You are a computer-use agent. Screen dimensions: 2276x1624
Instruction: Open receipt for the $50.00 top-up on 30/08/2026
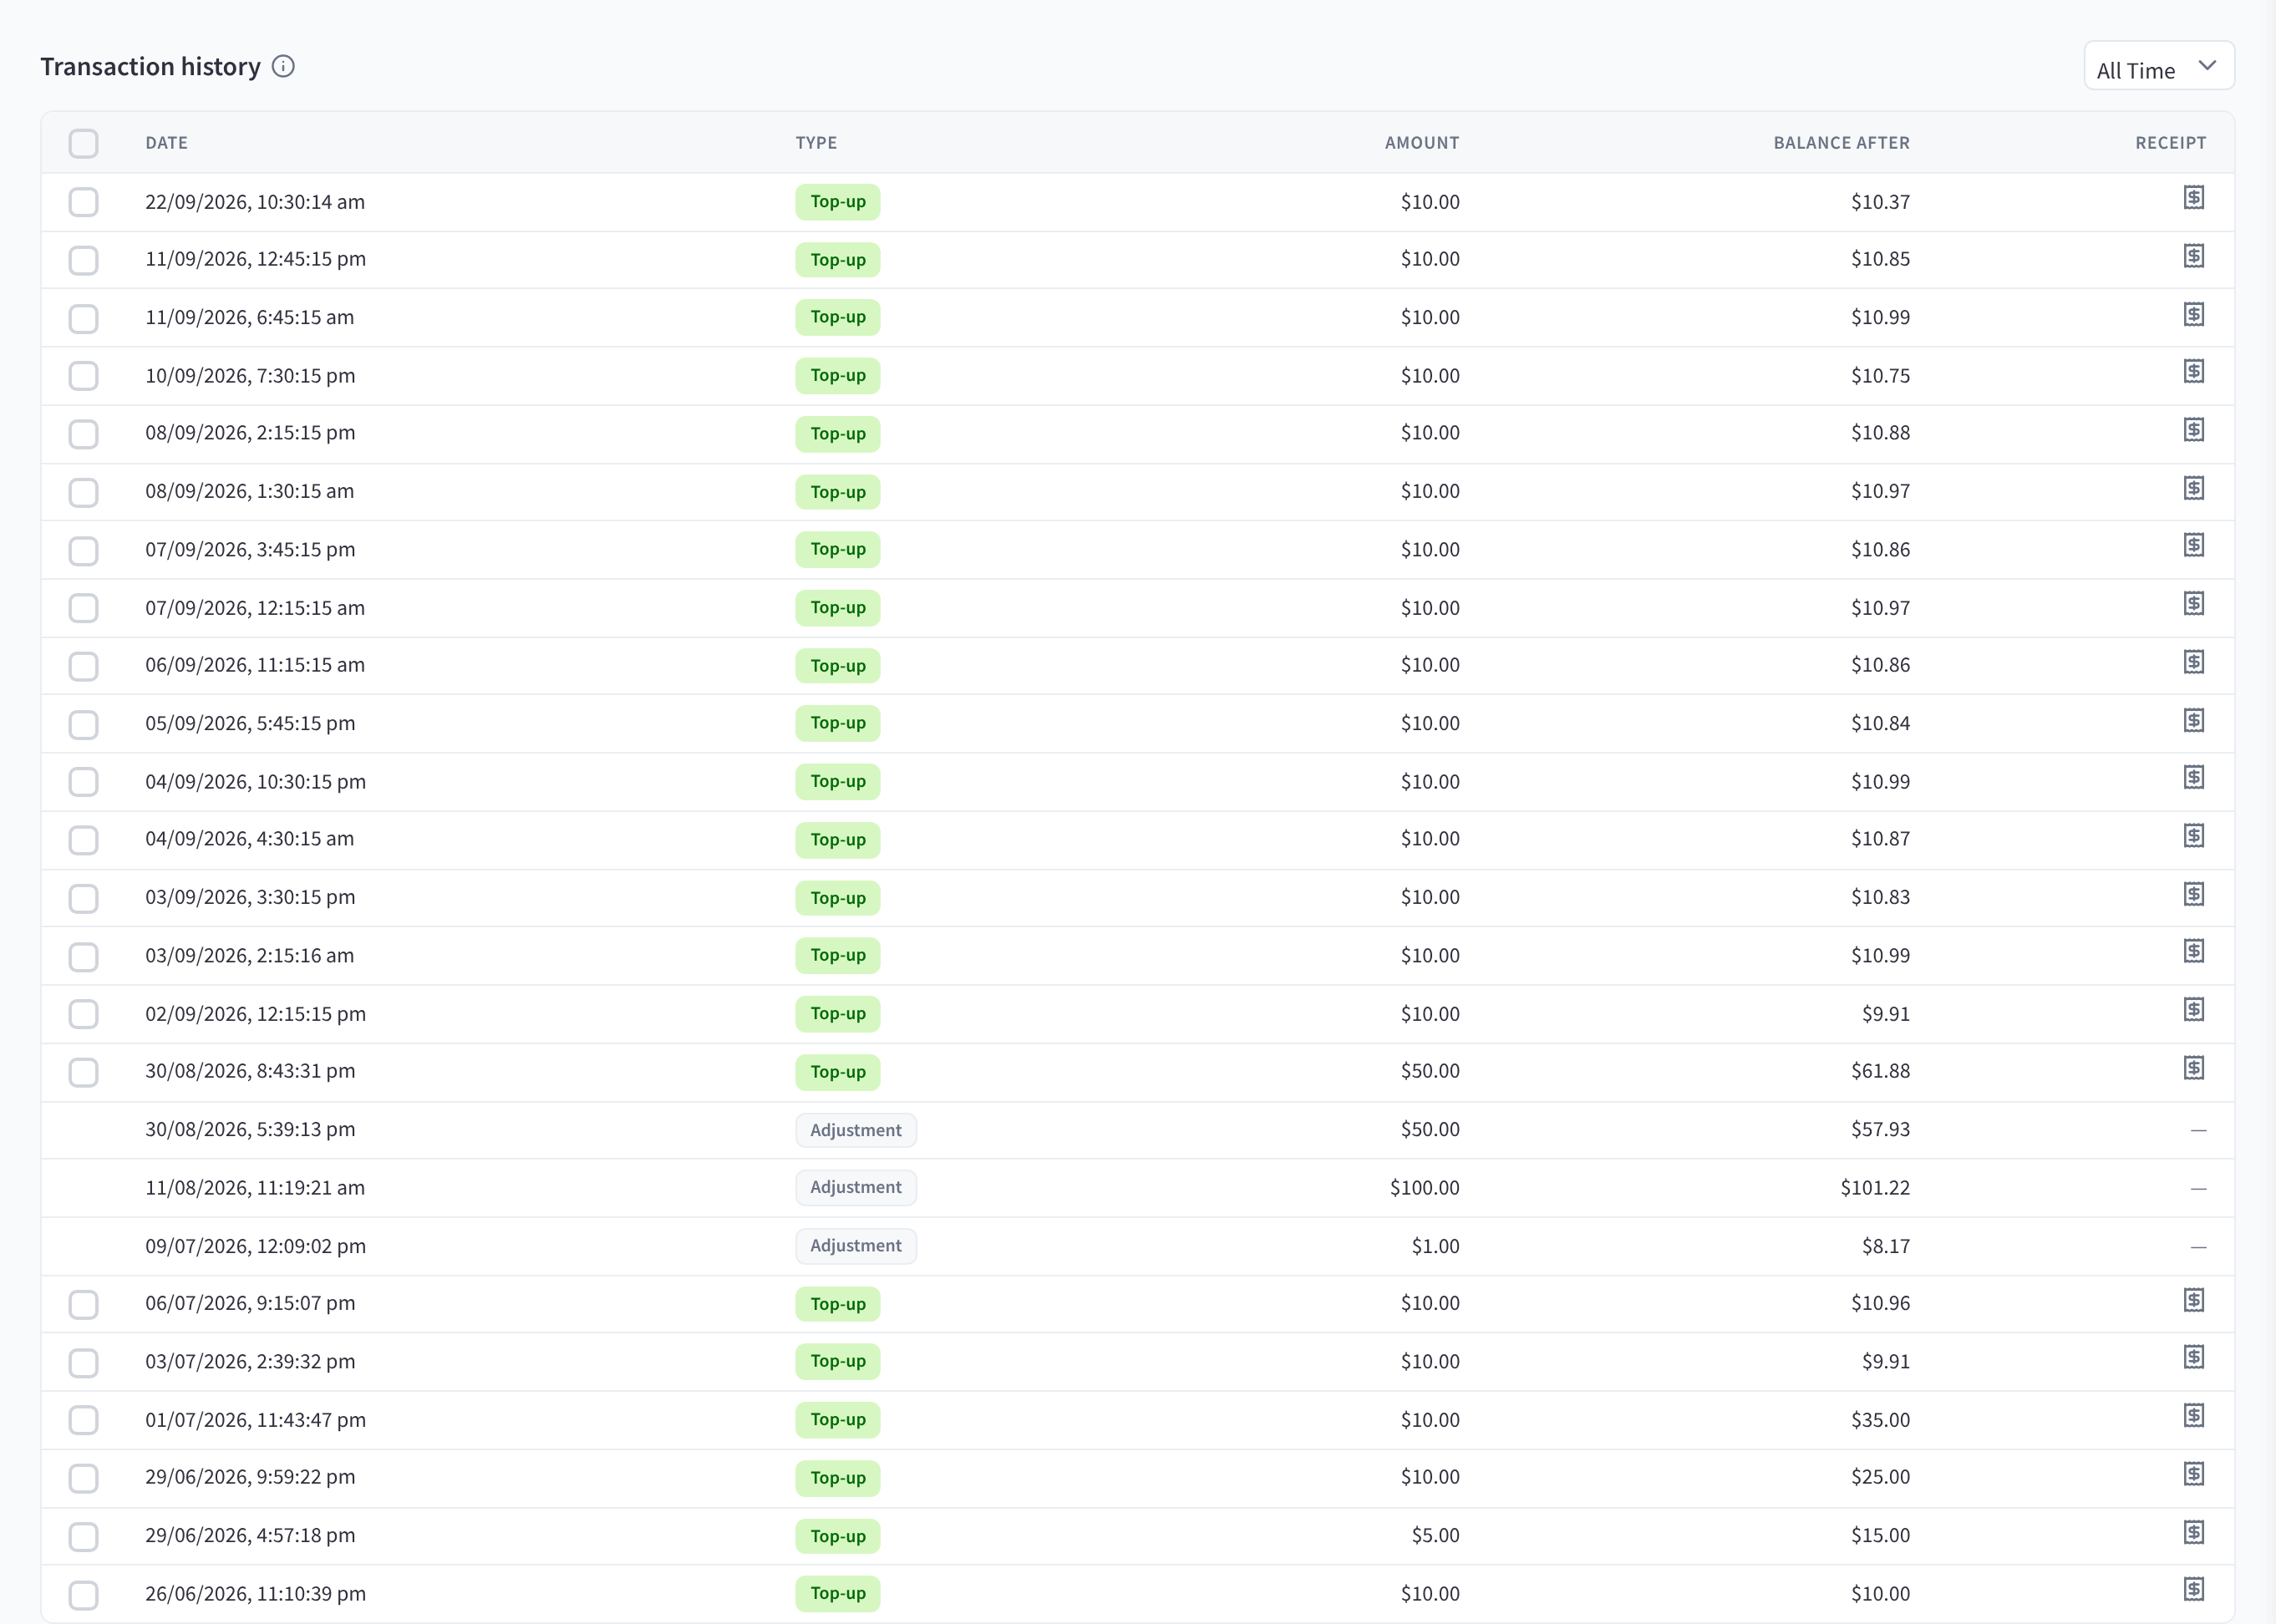2193,1068
